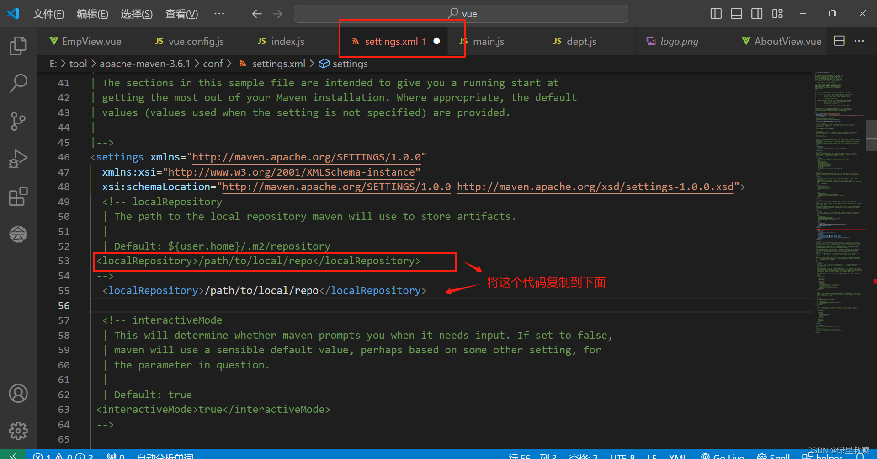This screenshot has height=459, width=877.
Task: Toggle the bottom panel visibility
Action: (x=736, y=14)
